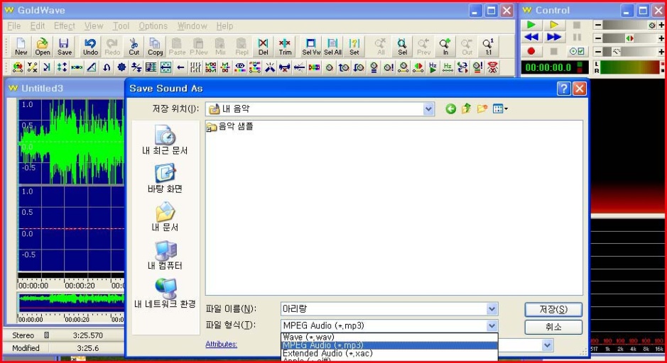The image size is (667, 363).
Task: Click the yellow Play button in Control window
Action: (554, 25)
